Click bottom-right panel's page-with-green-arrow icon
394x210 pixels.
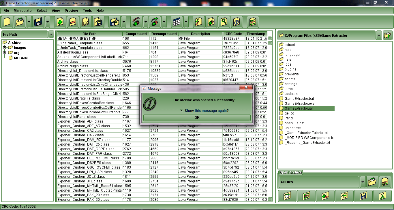pyautogui.click(x=344, y=196)
